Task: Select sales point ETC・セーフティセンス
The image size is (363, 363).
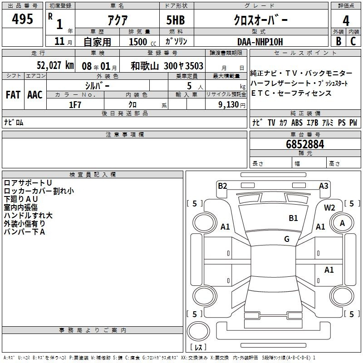Action: point(291,93)
